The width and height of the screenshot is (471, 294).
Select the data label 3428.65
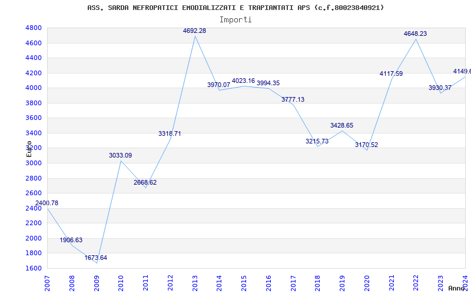click(342, 126)
